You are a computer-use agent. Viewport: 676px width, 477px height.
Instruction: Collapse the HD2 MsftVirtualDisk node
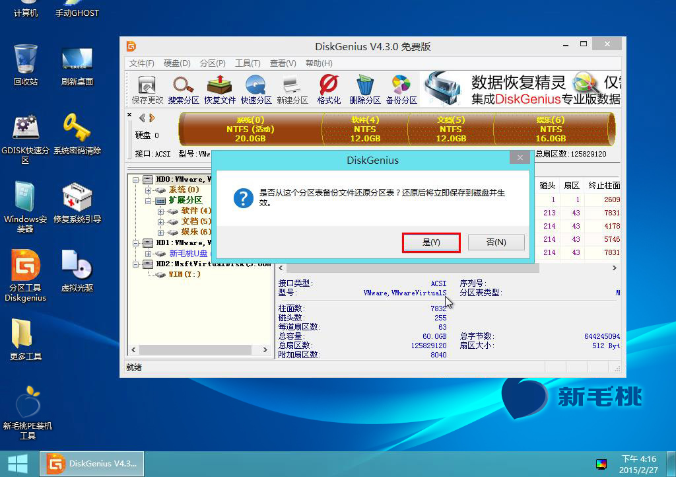click(x=135, y=264)
